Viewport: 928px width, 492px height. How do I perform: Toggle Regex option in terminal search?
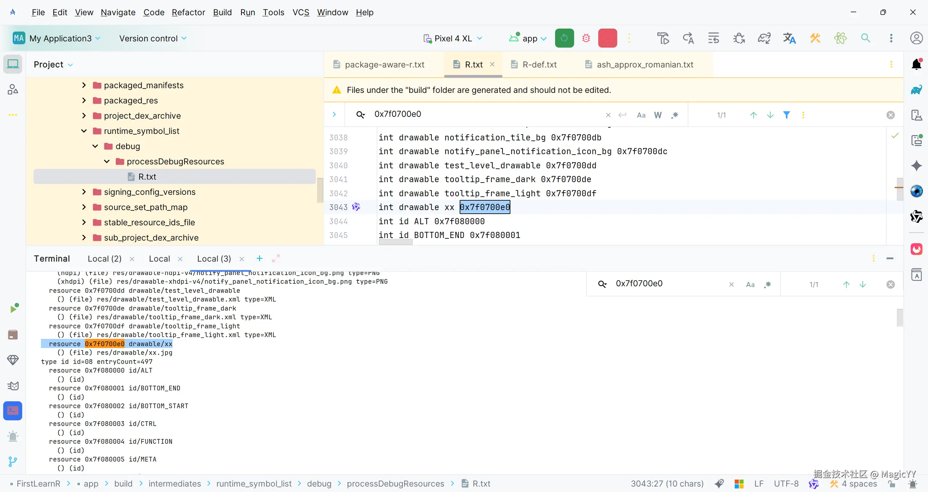(767, 284)
